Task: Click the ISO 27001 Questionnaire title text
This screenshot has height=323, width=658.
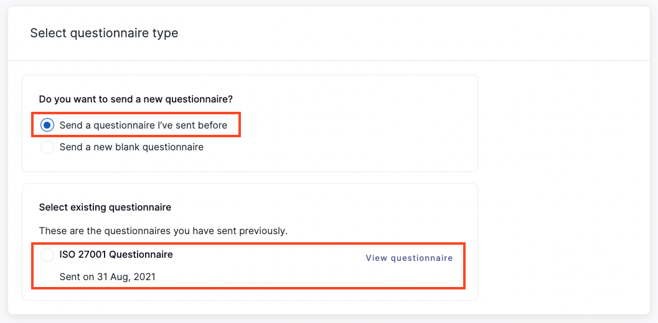Action: point(116,254)
